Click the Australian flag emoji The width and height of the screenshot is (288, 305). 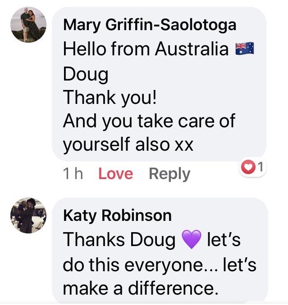click(245, 48)
